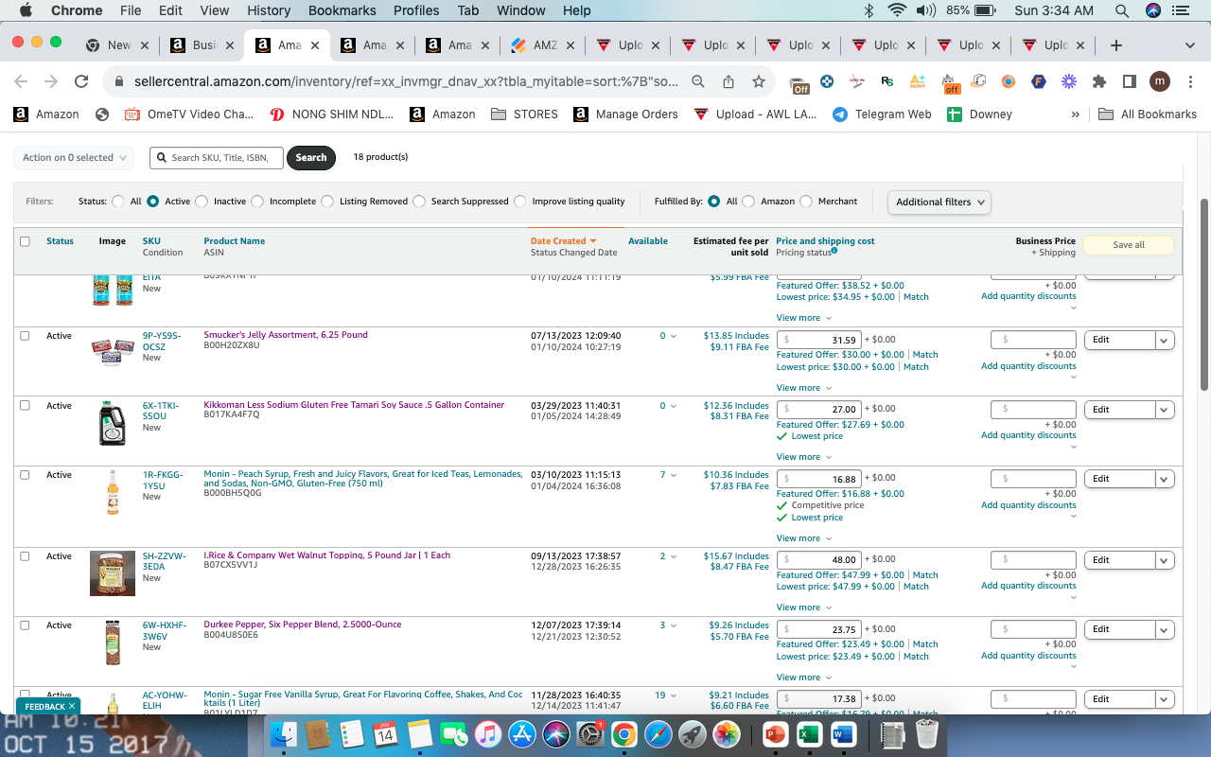Select the Search Suppressed filter
Image resolution: width=1211 pixels, height=757 pixels.
[x=419, y=202]
